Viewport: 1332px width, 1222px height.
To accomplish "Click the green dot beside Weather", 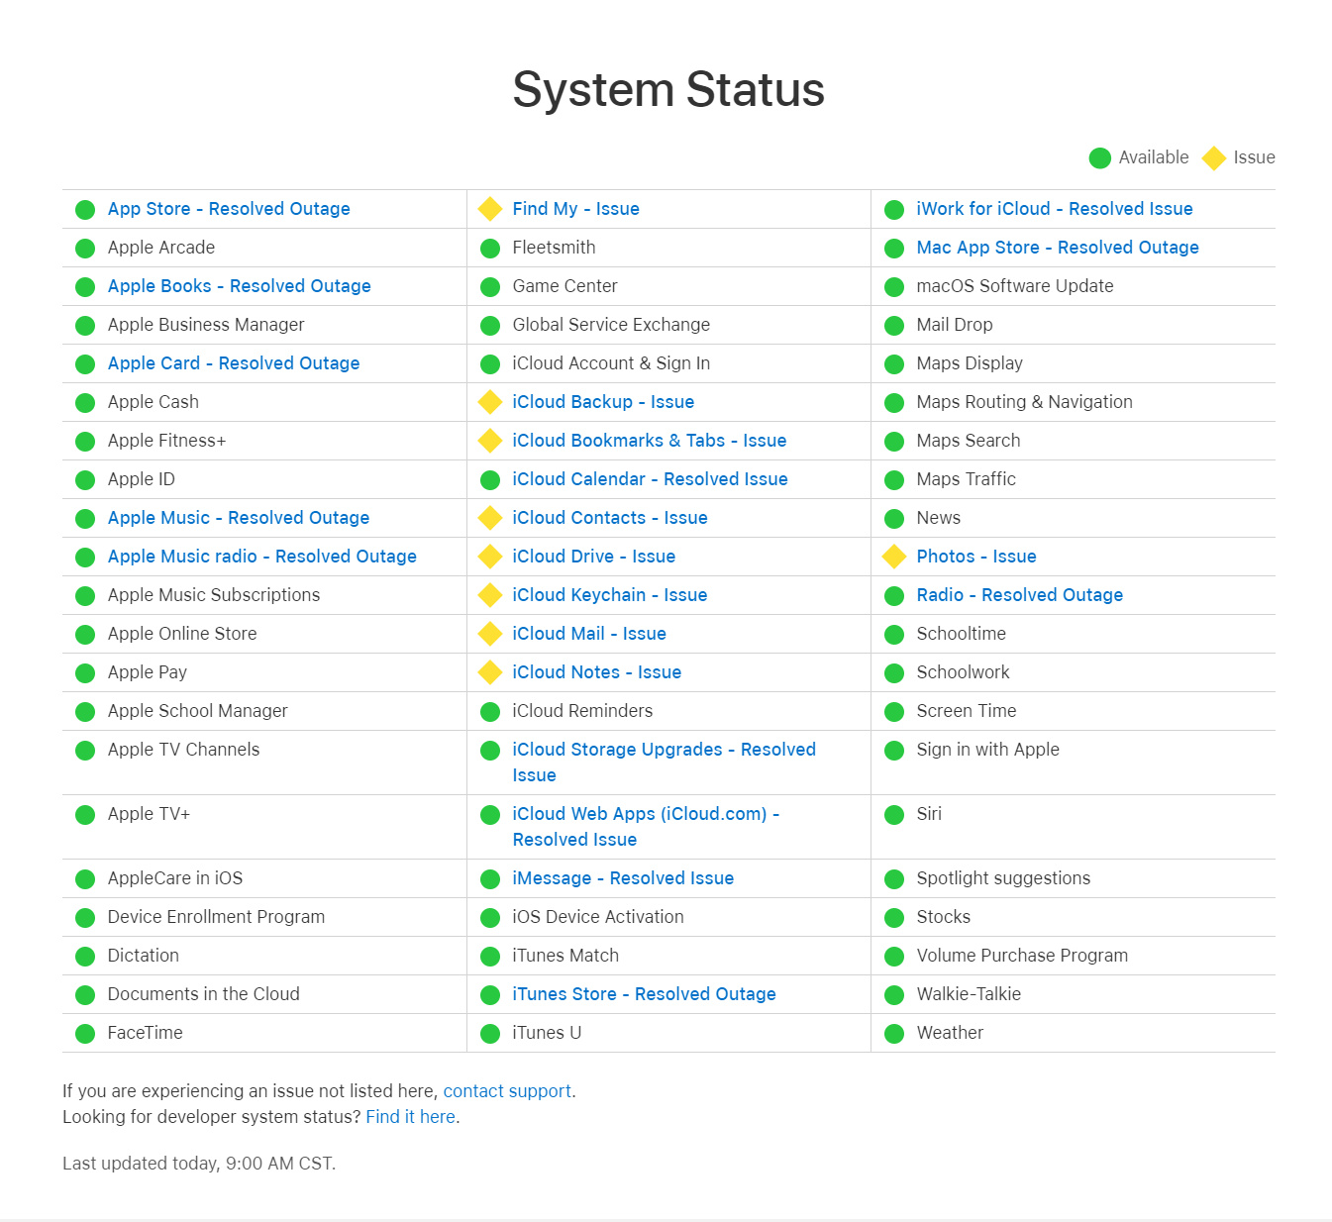I will click(894, 1034).
